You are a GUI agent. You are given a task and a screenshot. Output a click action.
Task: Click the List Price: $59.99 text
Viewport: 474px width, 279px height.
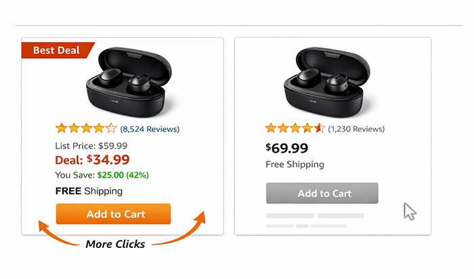pos(91,145)
